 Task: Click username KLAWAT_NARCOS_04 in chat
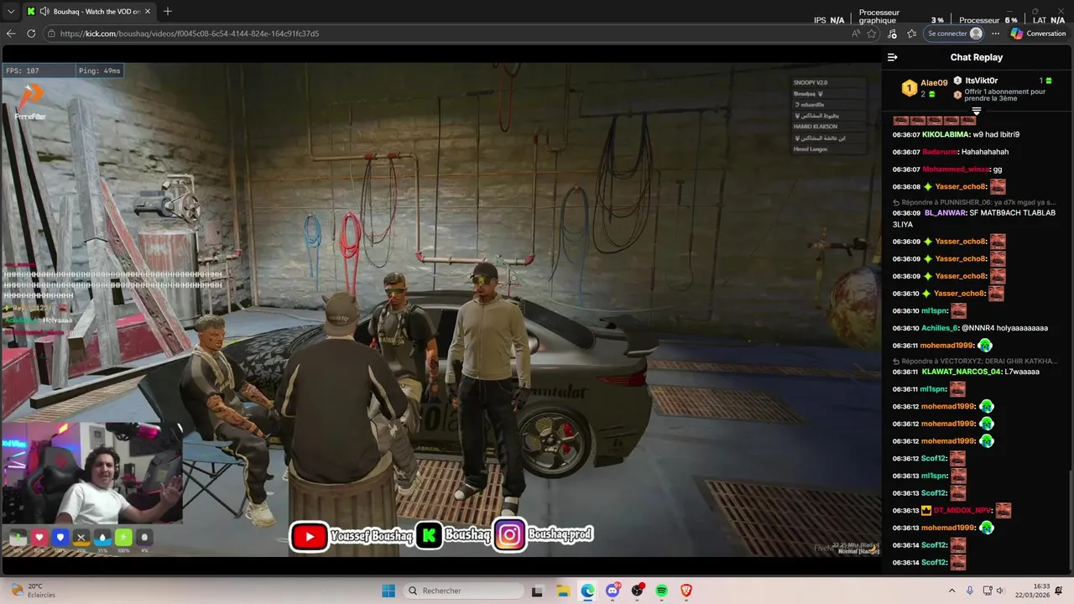coord(962,372)
